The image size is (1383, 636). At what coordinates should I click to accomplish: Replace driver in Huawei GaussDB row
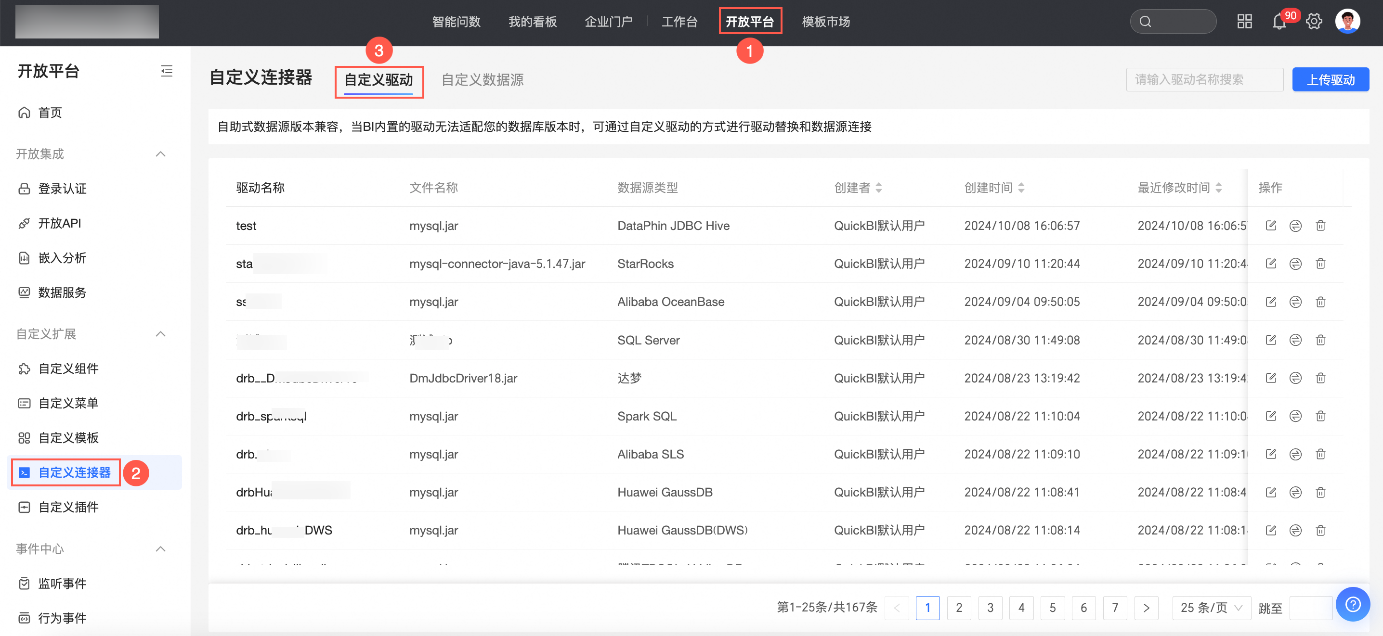[x=1295, y=492]
